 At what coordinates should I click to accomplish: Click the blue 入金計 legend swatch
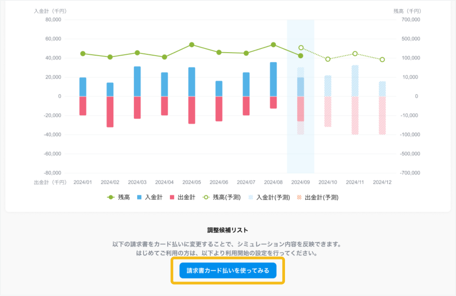click(139, 197)
